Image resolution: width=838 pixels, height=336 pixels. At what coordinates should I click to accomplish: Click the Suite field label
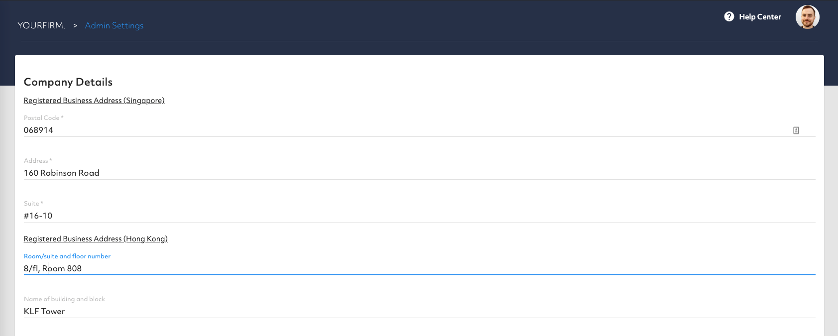(33, 204)
